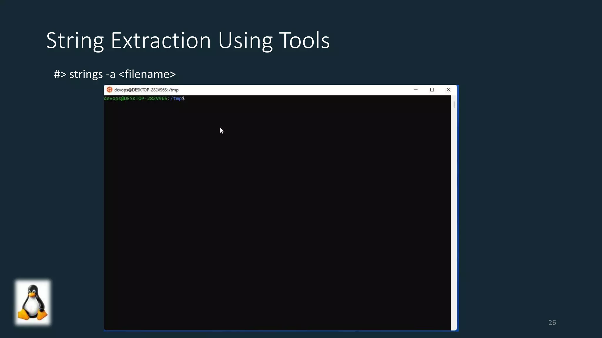Click the #> marker before the strings command

(60, 74)
